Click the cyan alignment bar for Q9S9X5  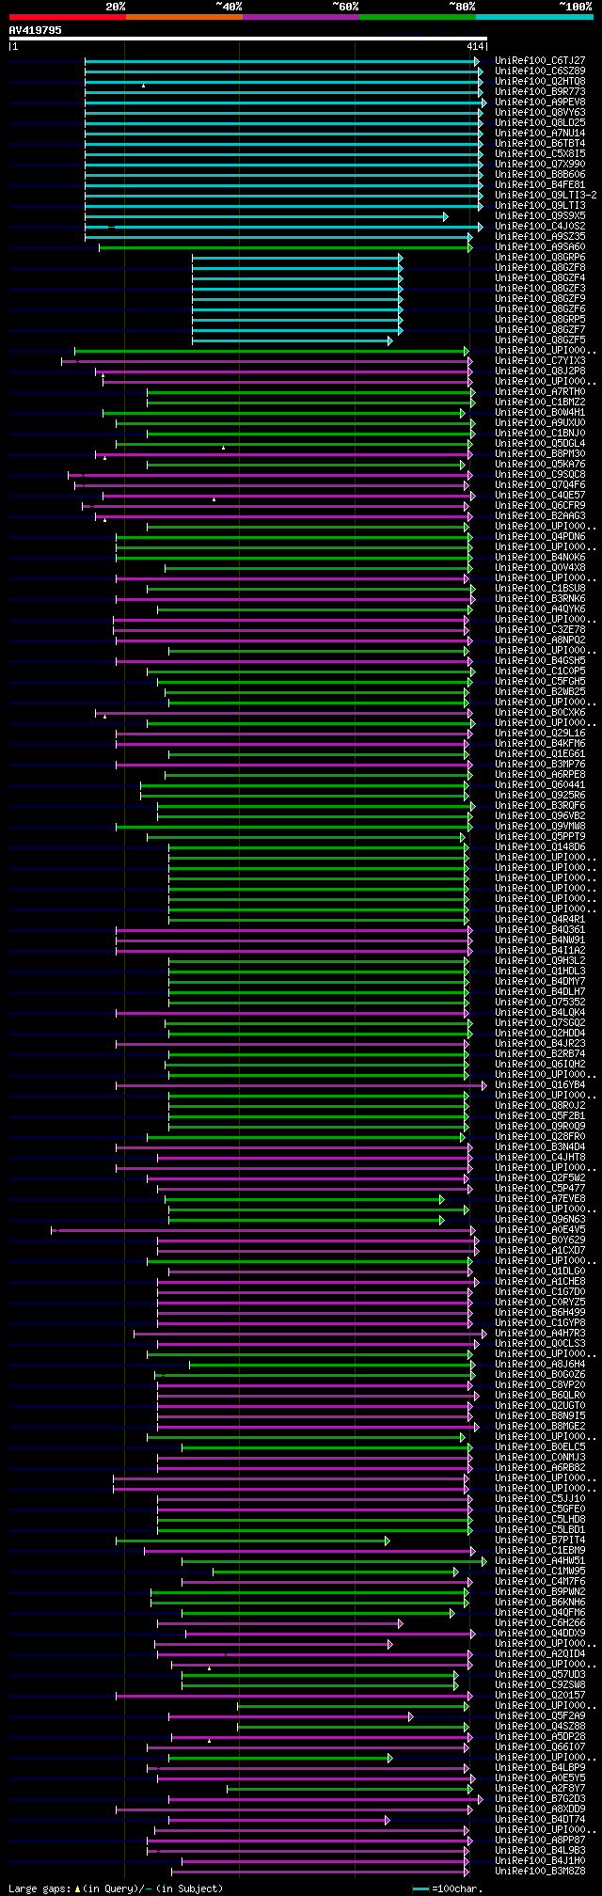tap(266, 216)
